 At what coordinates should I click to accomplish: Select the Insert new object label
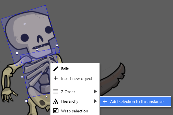pos(77,79)
